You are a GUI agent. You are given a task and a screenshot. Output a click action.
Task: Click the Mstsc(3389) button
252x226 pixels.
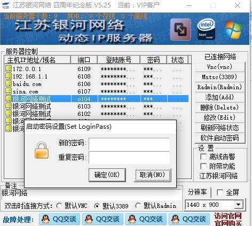coord(220,77)
